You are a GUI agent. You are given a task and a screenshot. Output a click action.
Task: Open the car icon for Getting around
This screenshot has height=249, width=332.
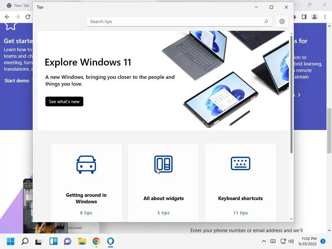pos(86,164)
